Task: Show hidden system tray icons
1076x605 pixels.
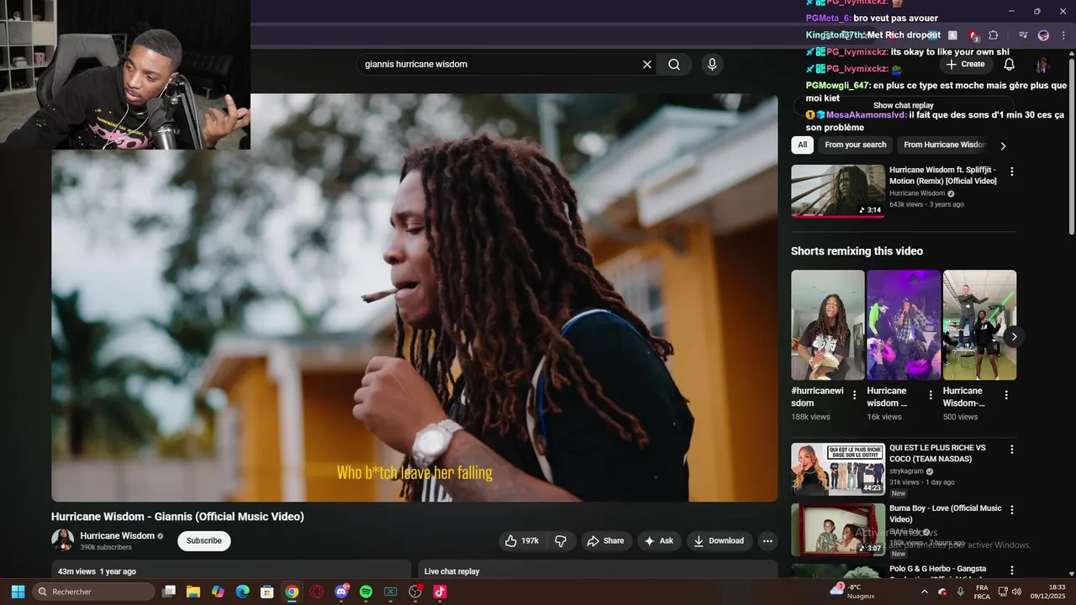Action: pyautogui.click(x=925, y=592)
